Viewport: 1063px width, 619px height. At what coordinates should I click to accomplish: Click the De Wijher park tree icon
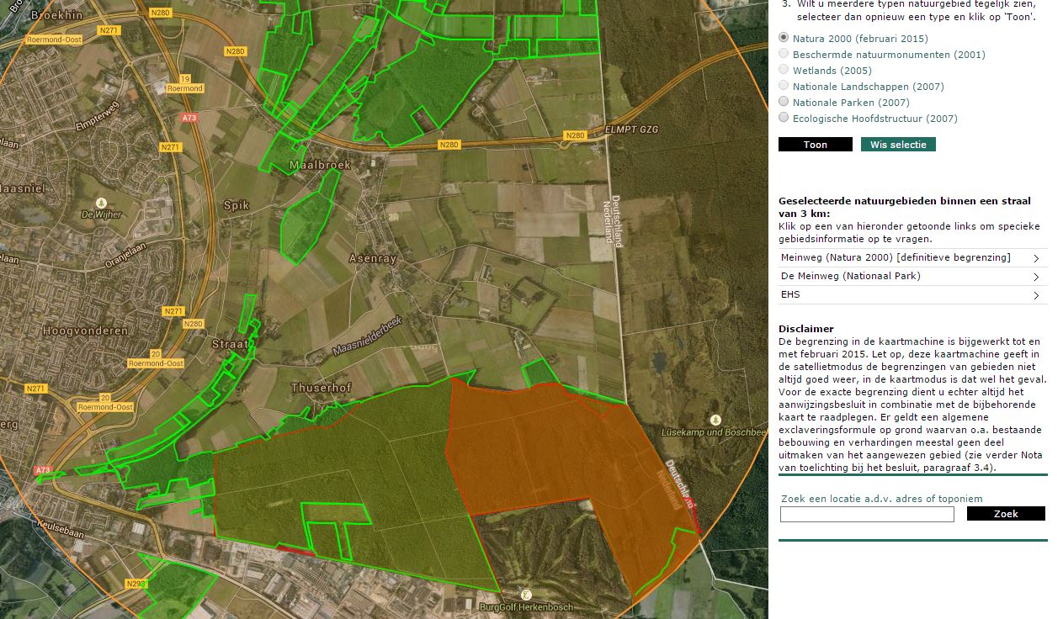(102, 203)
